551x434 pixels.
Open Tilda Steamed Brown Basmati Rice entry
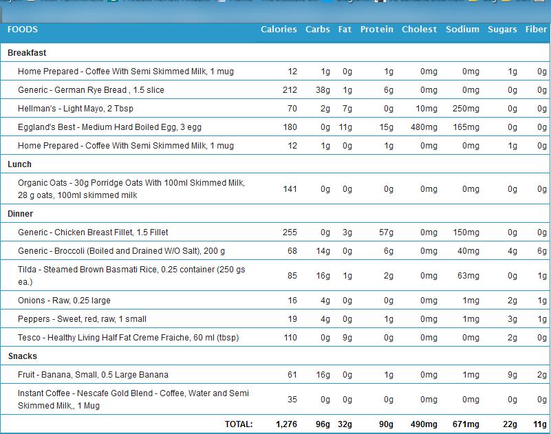131,276
